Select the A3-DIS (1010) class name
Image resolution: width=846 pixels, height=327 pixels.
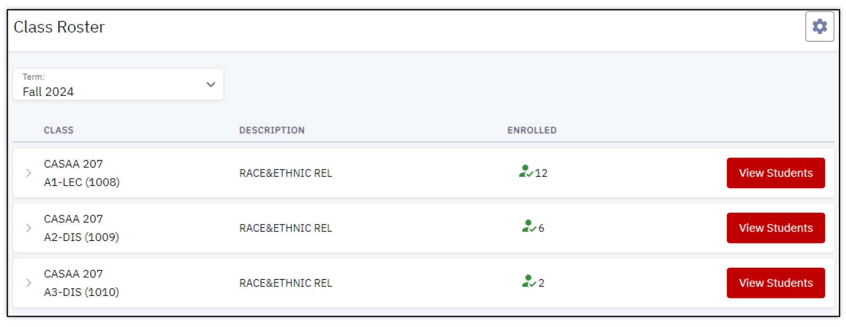tap(82, 283)
